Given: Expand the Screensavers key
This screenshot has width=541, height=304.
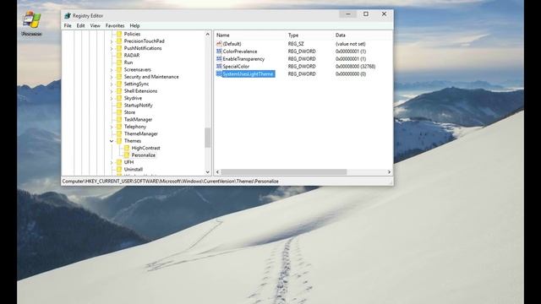Looking at the screenshot, I should pos(112,69).
